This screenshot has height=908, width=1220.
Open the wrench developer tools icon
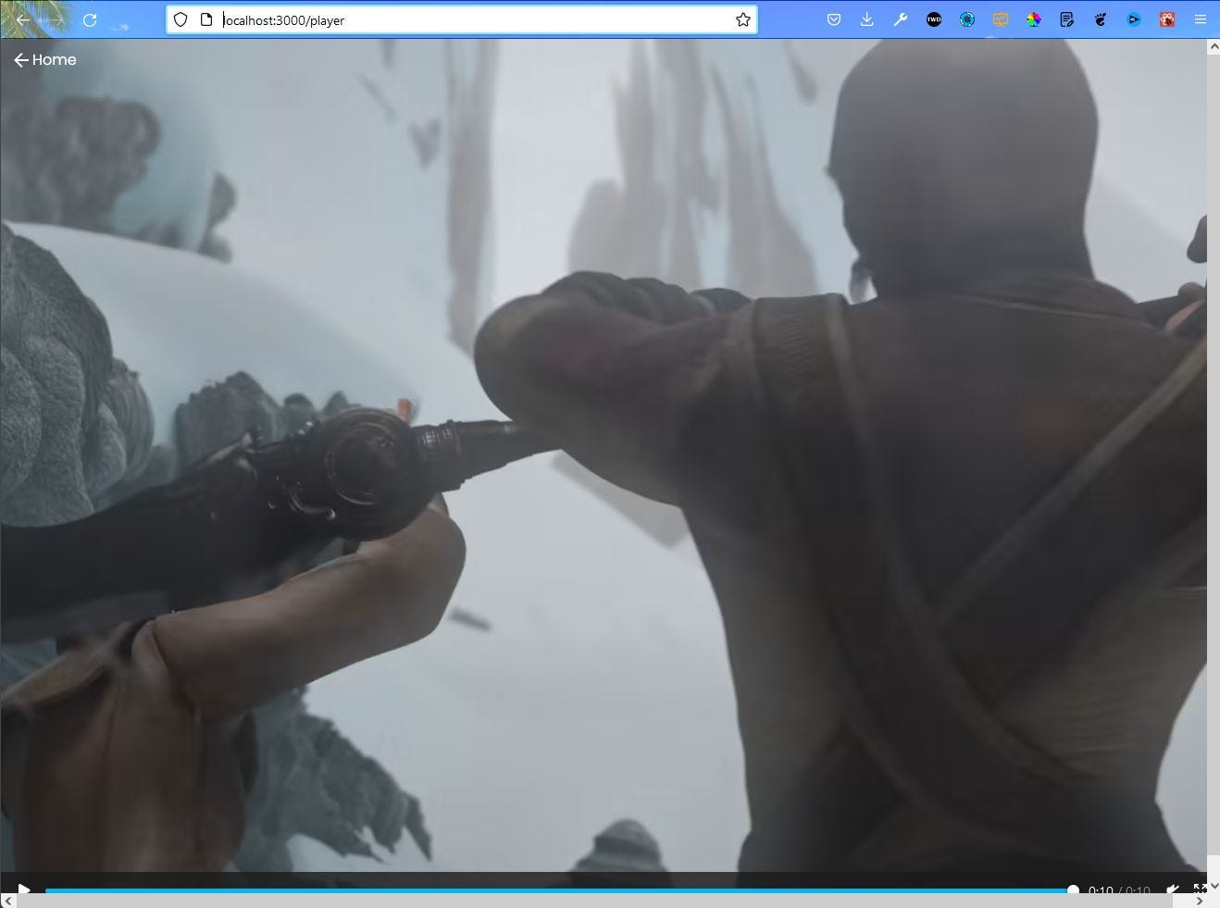pos(901,19)
